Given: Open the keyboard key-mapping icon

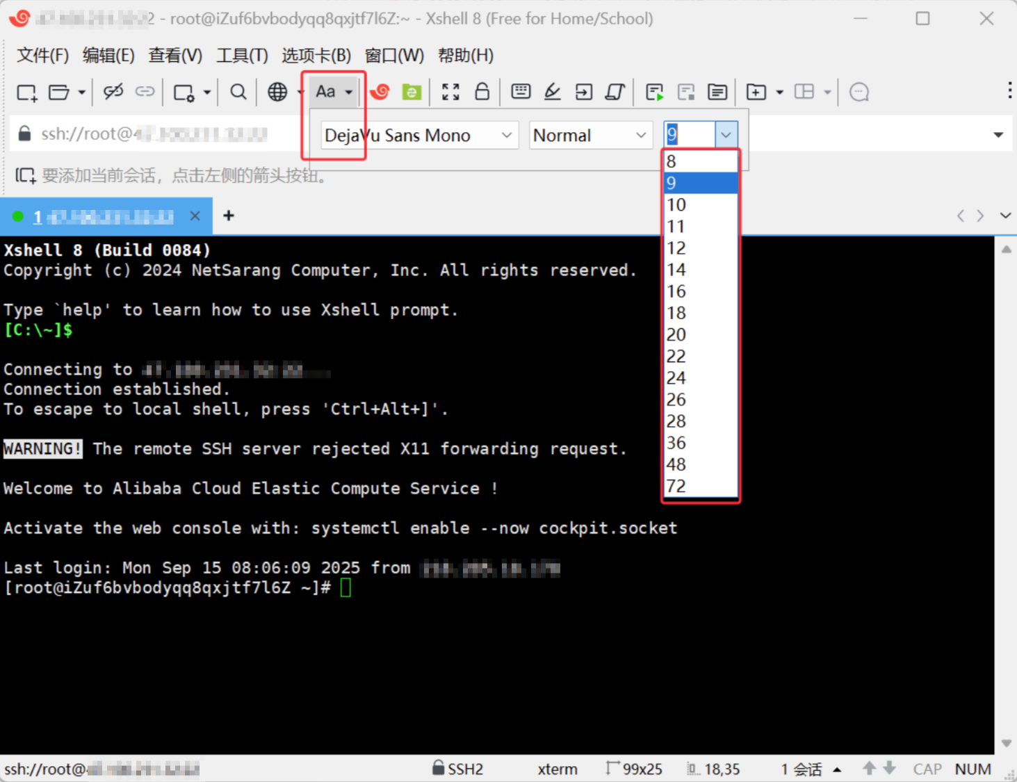Looking at the screenshot, I should tap(521, 92).
